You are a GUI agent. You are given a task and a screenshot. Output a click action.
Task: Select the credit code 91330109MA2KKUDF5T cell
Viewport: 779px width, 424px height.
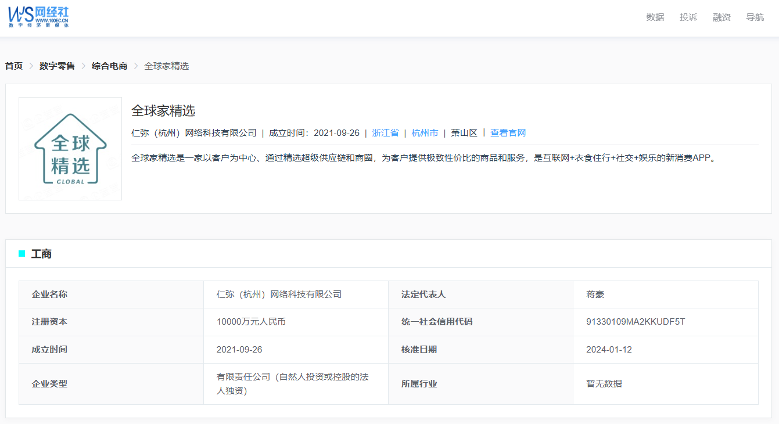click(636, 322)
